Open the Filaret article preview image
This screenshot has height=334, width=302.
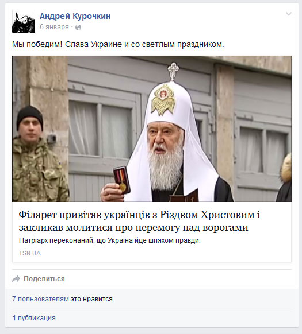point(152,129)
